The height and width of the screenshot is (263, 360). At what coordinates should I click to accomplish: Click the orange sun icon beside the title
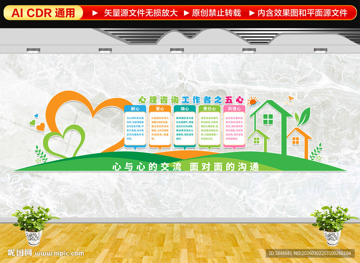pos(253,101)
